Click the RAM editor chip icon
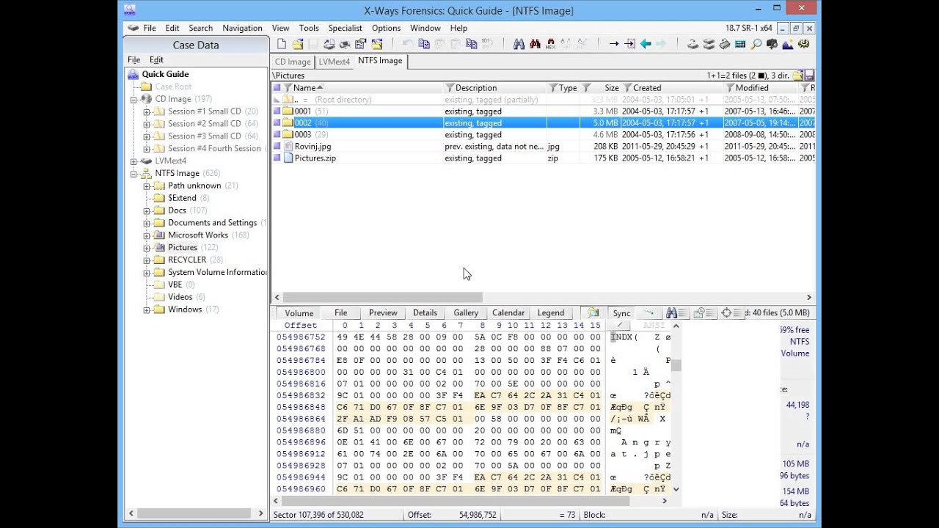Screen dimensions: 939x528 (x=724, y=44)
